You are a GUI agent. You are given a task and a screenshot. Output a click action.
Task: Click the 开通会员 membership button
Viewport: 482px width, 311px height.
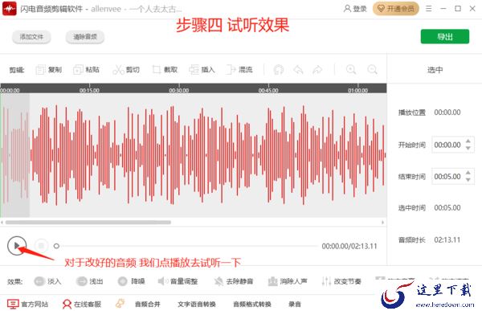coord(396,9)
